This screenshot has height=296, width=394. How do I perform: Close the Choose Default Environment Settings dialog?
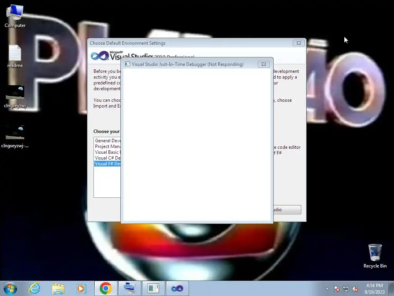[299, 43]
